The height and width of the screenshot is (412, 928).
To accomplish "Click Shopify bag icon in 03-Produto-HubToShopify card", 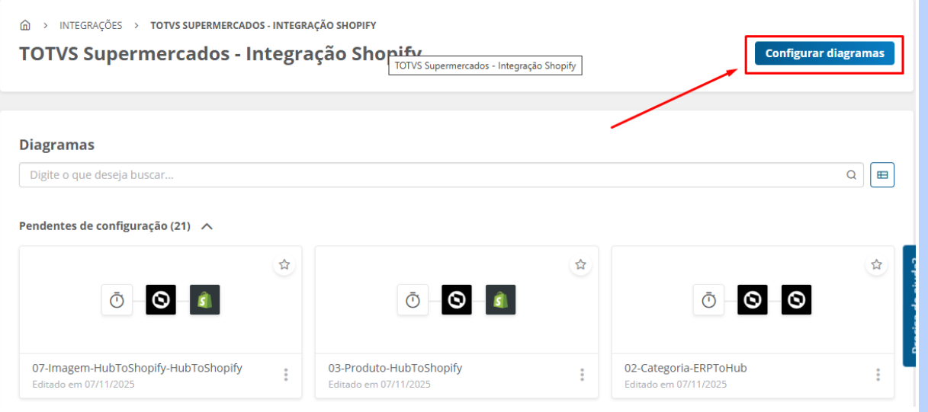I will point(501,300).
